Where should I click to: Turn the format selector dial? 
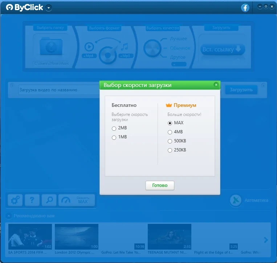108,55
